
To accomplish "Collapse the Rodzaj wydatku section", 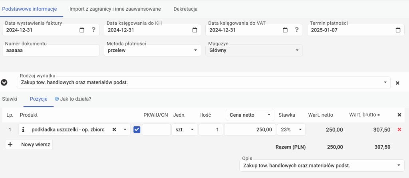I will click(x=4, y=82).
